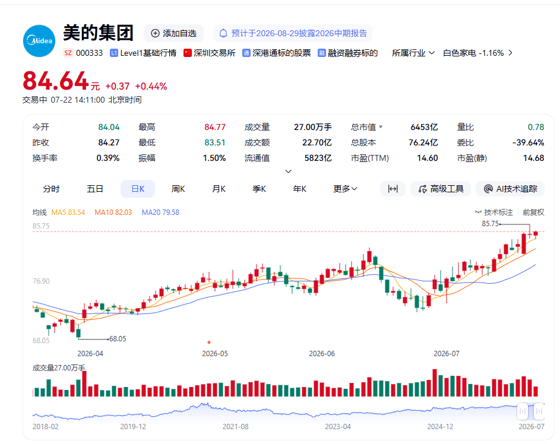
Task: Click the tallest volume bar in July
Action: click(435, 383)
